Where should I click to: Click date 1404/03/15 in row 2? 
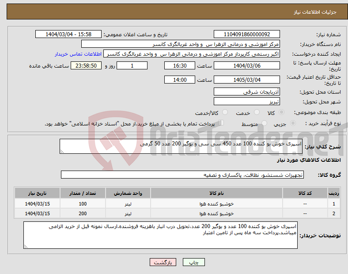[37, 213]
